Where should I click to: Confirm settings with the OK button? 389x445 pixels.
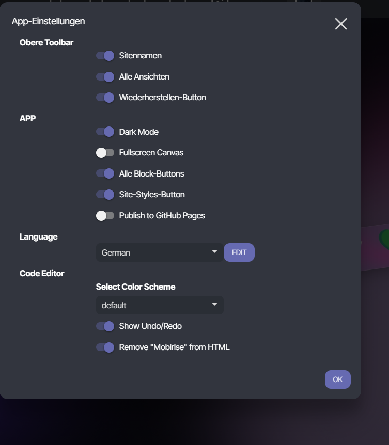(338, 379)
